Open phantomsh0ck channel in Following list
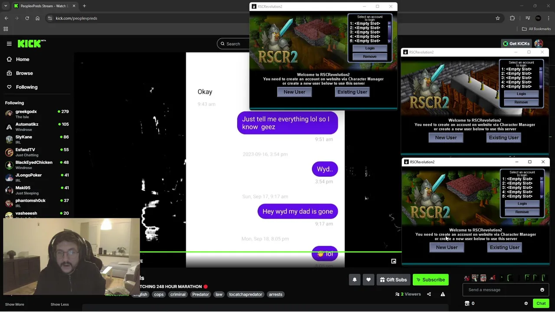 click(37, 203)
